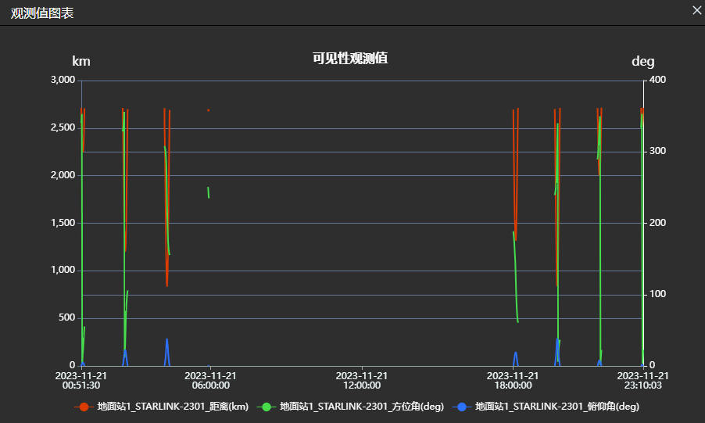Click the 400 tick on the deg axis
705x423 pixels.
pyautogui.click(x=657, y=80)
